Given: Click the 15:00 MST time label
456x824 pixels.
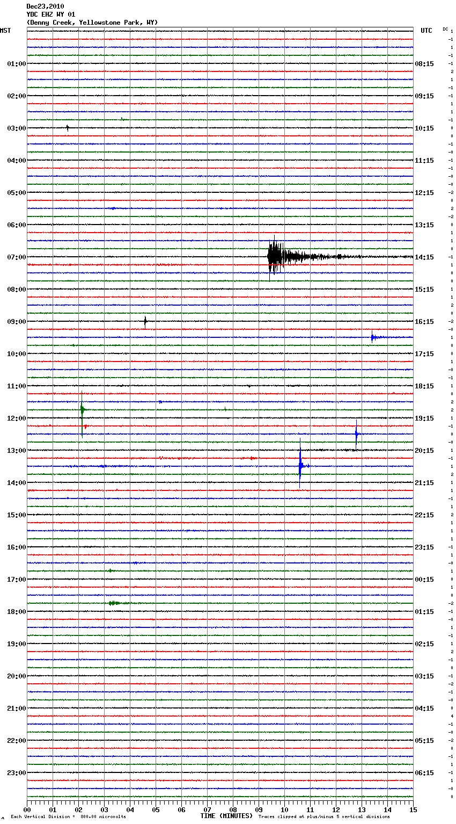Looking at the screenshot, I should point(17,515).
